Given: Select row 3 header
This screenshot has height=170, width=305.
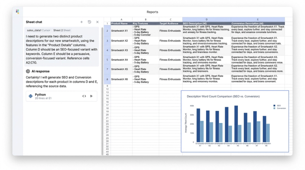Looking at the screenshot, I should coord(107,41).
